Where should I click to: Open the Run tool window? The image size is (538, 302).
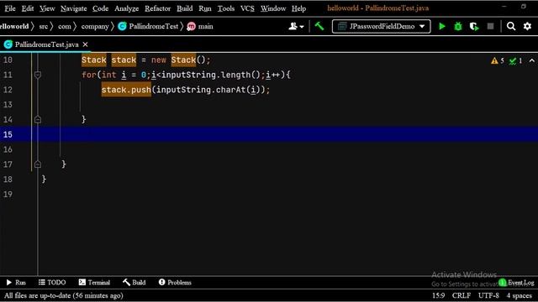(16, 283)
